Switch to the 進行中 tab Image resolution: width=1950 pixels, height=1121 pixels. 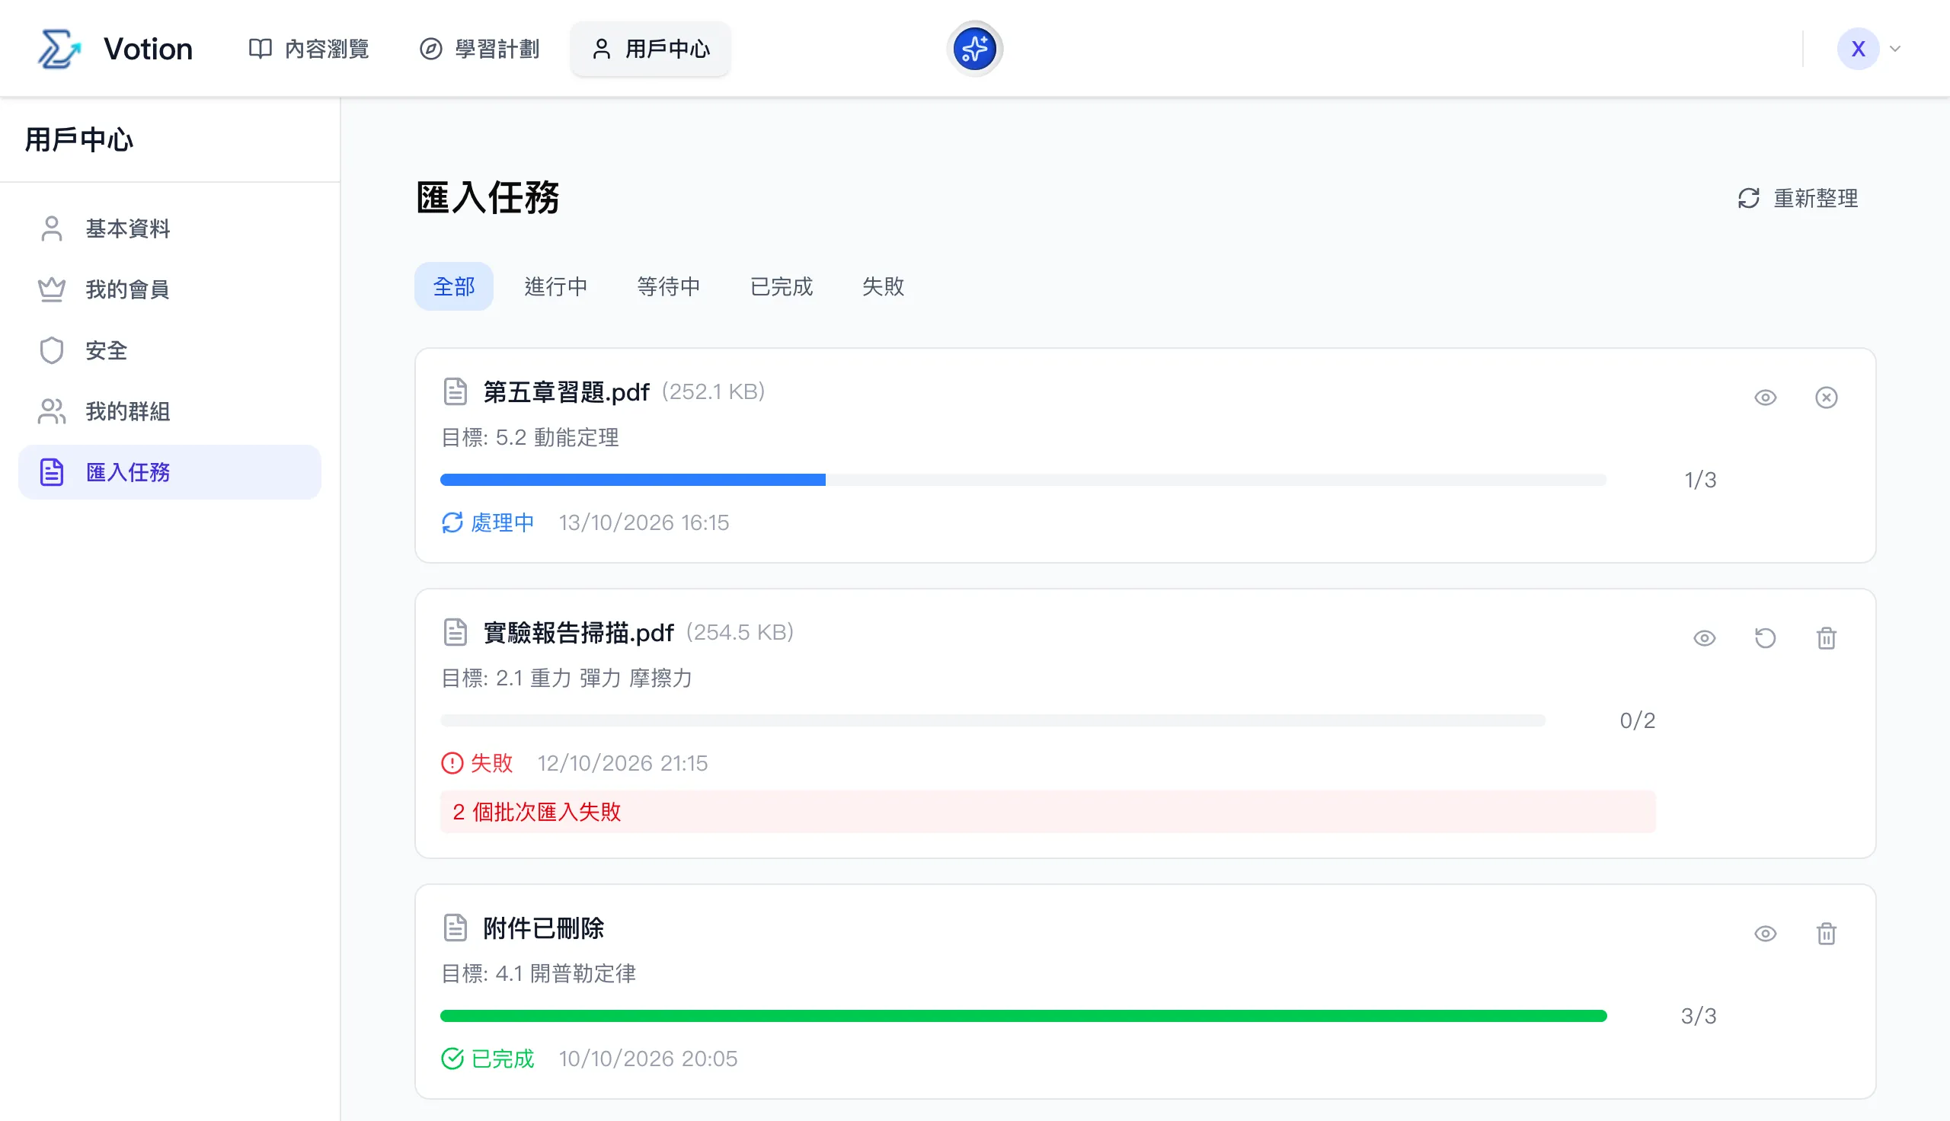556,286
